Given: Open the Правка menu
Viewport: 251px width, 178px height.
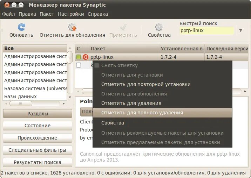Looking at the screenshot, I should click(x=27, y=14).
